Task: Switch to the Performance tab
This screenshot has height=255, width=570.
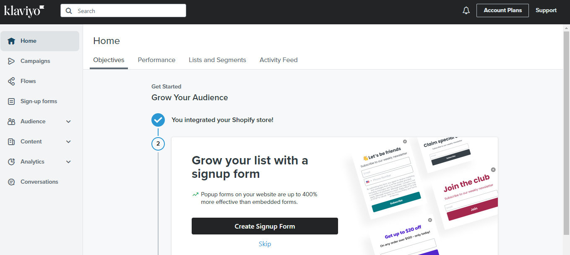Action: pyautogui.click(x=156, y=60)
